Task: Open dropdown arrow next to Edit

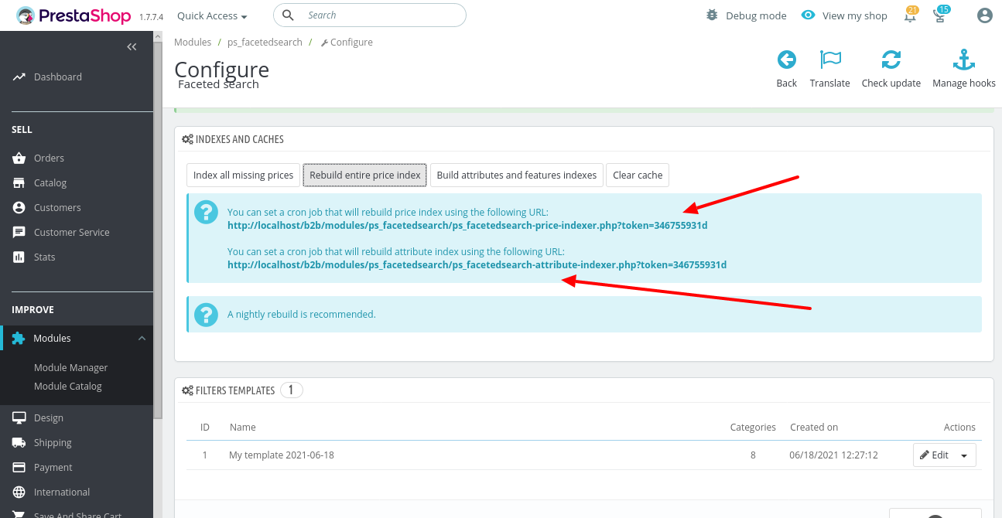Action: (965, 455)
